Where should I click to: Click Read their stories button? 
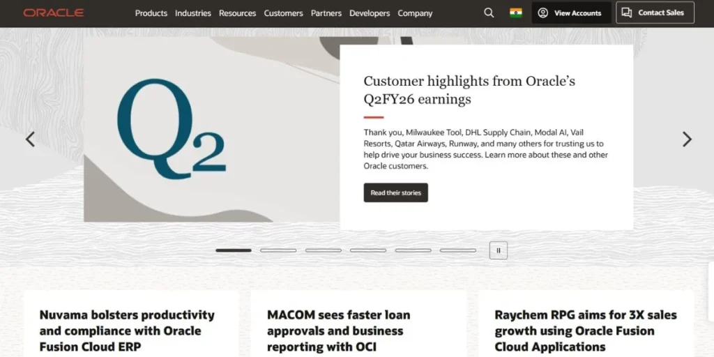coord(396,192)
